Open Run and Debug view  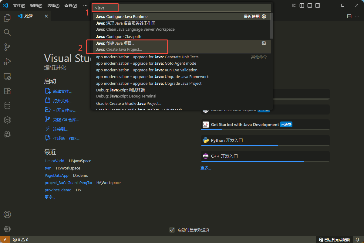[7, 62]
